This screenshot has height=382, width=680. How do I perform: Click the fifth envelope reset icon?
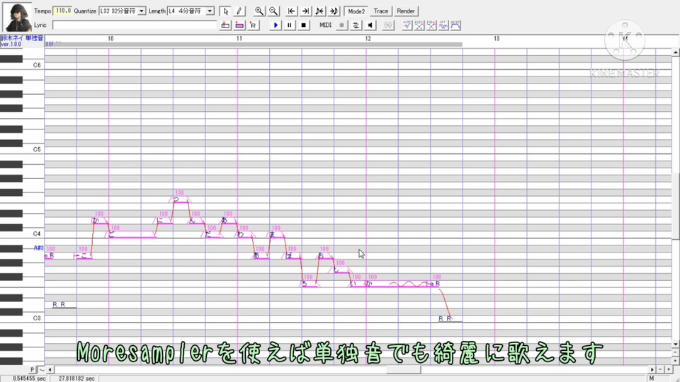455,25
